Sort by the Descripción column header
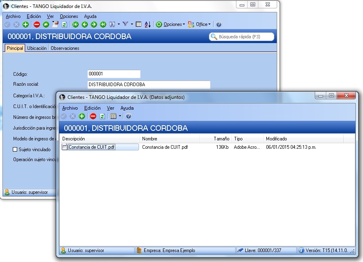Viewport: 363px width, 262px height. pos(99,139)
